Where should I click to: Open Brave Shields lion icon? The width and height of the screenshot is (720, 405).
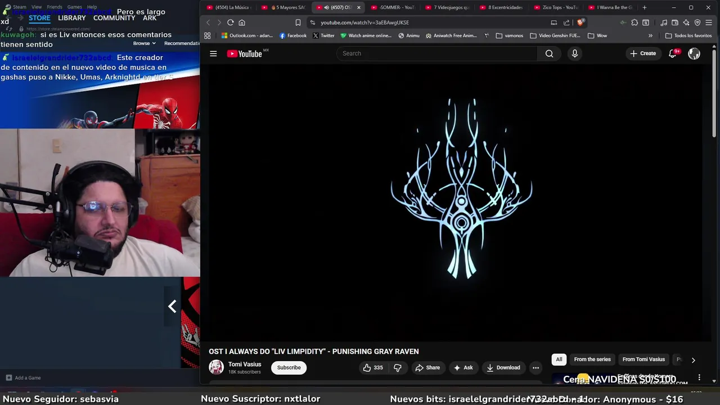tap(580, 22)
